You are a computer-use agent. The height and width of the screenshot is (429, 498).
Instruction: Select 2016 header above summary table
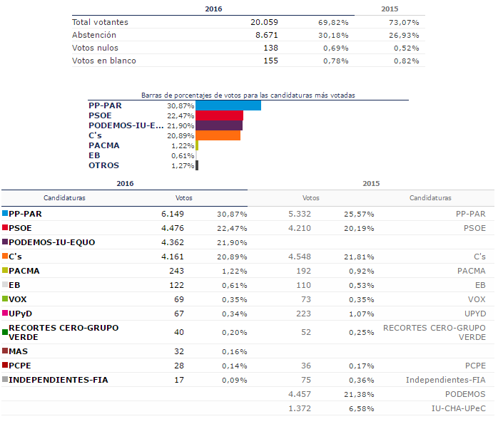pos(213,9)
